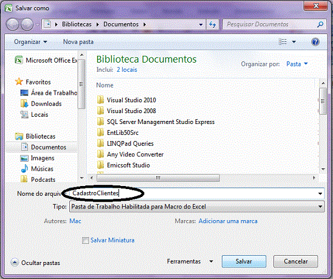
Task: Open the Tipo file format dropdown
Action: click(197, 207)
